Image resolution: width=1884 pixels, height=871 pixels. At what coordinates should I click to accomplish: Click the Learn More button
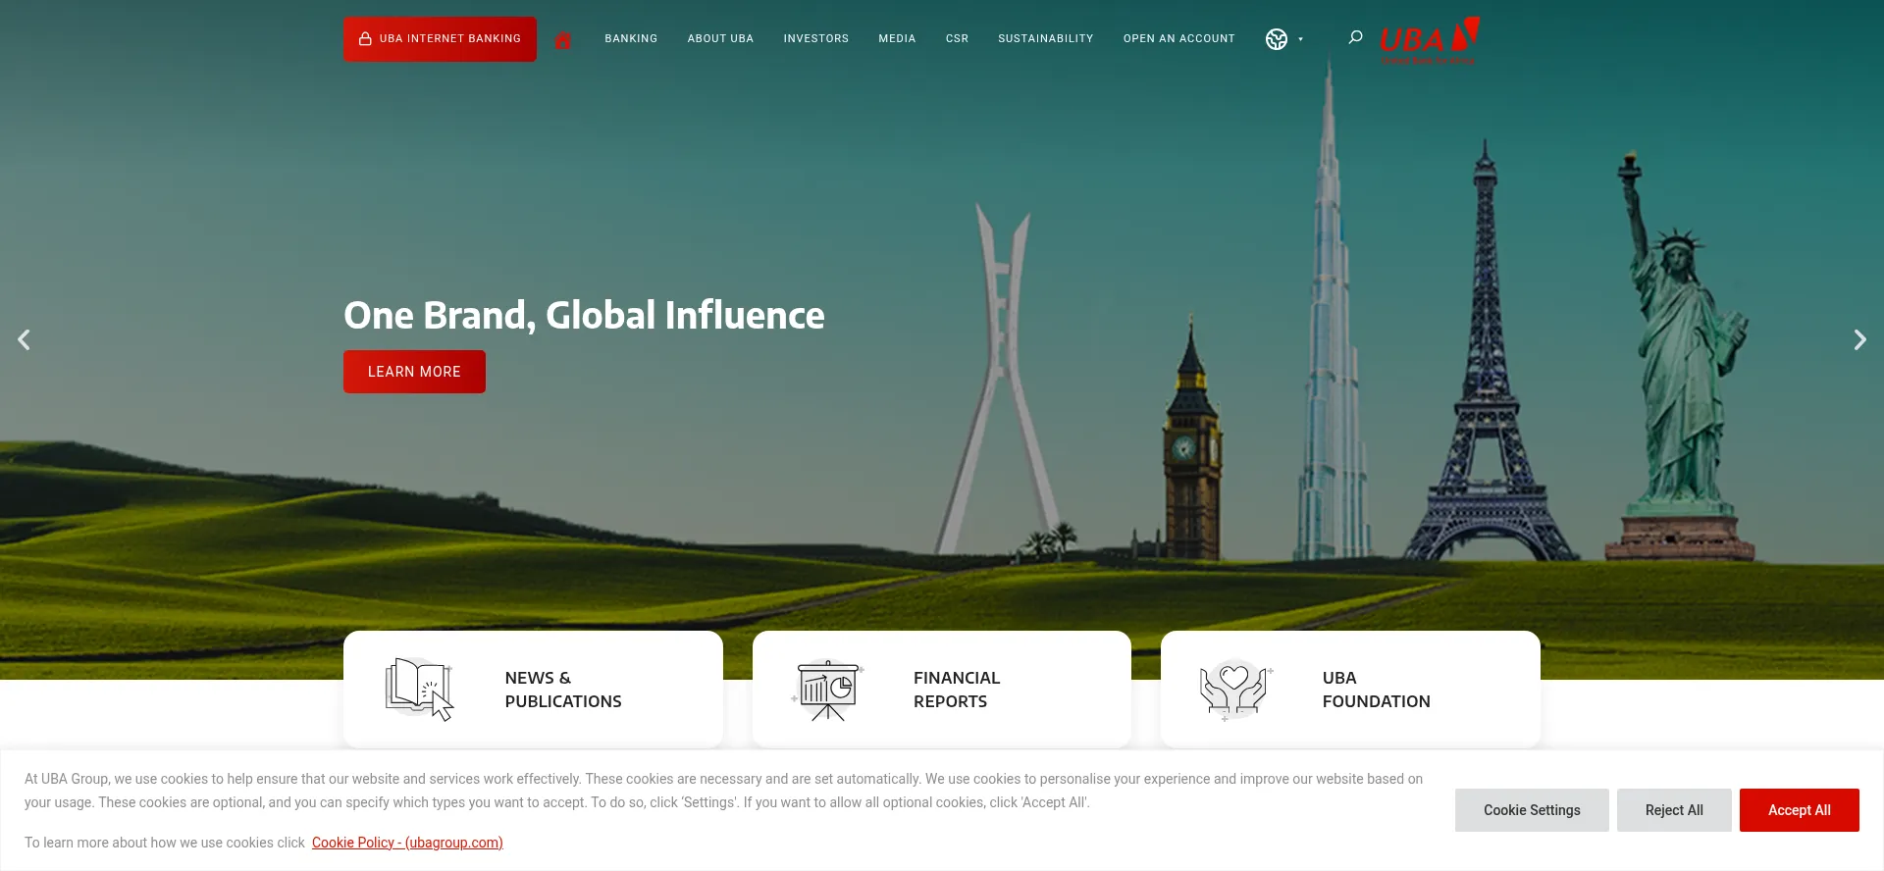[414, 372]
